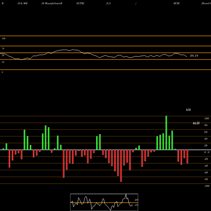Click the 'BCM' ticker symbol label
The height and width of the screenshot is (211, 211).
tap(176, 3)
